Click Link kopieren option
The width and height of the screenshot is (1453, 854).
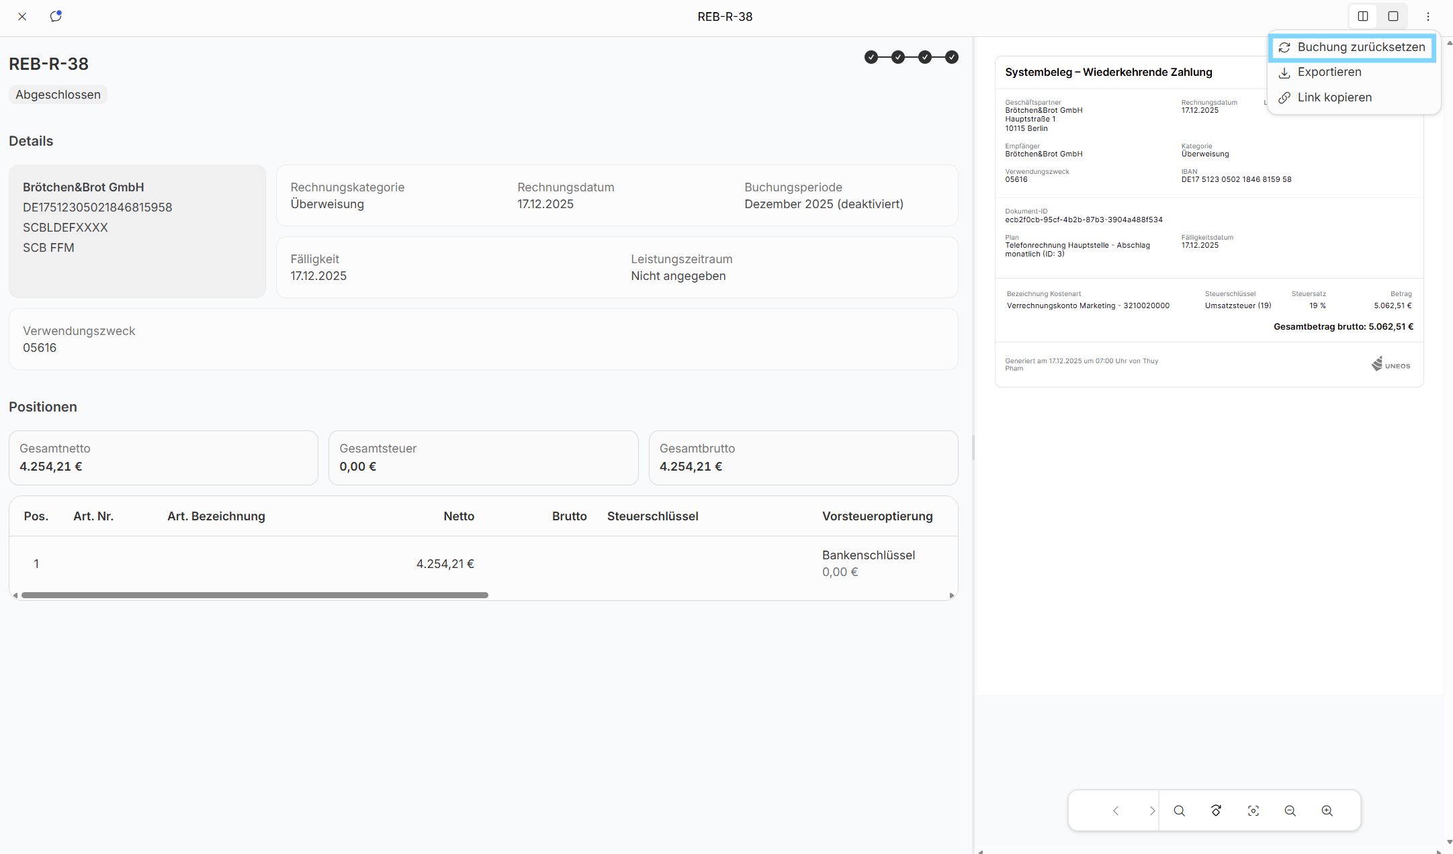1334,97
